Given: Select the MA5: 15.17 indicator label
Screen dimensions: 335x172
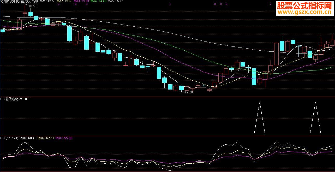Looking at the screenshot, I should click(115, 1).
